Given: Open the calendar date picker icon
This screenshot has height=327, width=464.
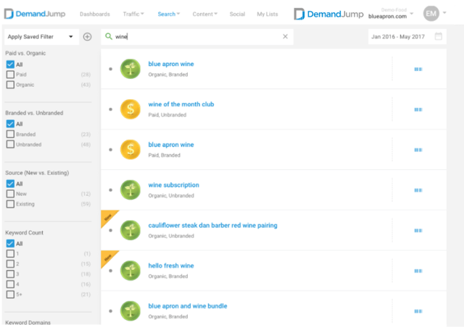Looking at the screenshot, I should click(439, 36).
